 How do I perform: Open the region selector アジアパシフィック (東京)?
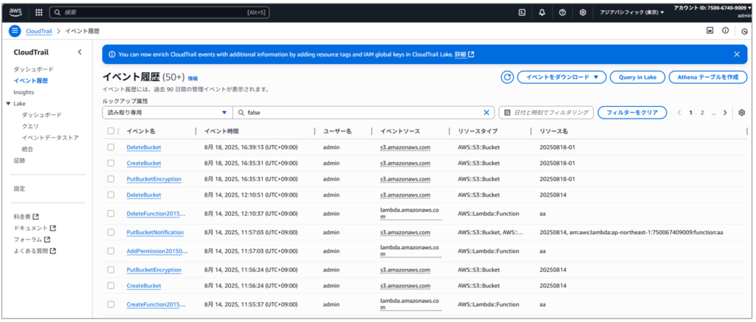[x=632, y=13]
